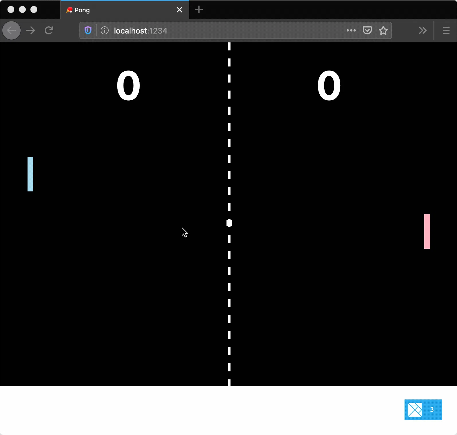Screen dimensions: 457x435
Task: Click the forward navigation arrow
Action: 30,30
